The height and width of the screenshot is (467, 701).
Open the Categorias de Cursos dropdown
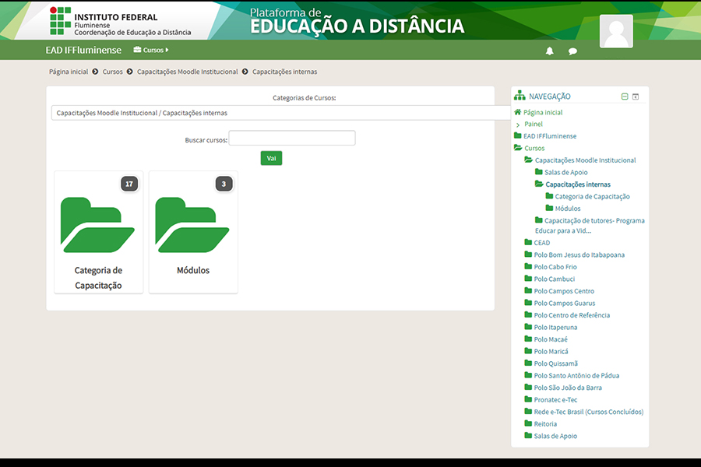click(x=280, y=113)
